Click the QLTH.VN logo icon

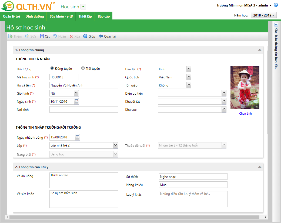click(8, 6)
